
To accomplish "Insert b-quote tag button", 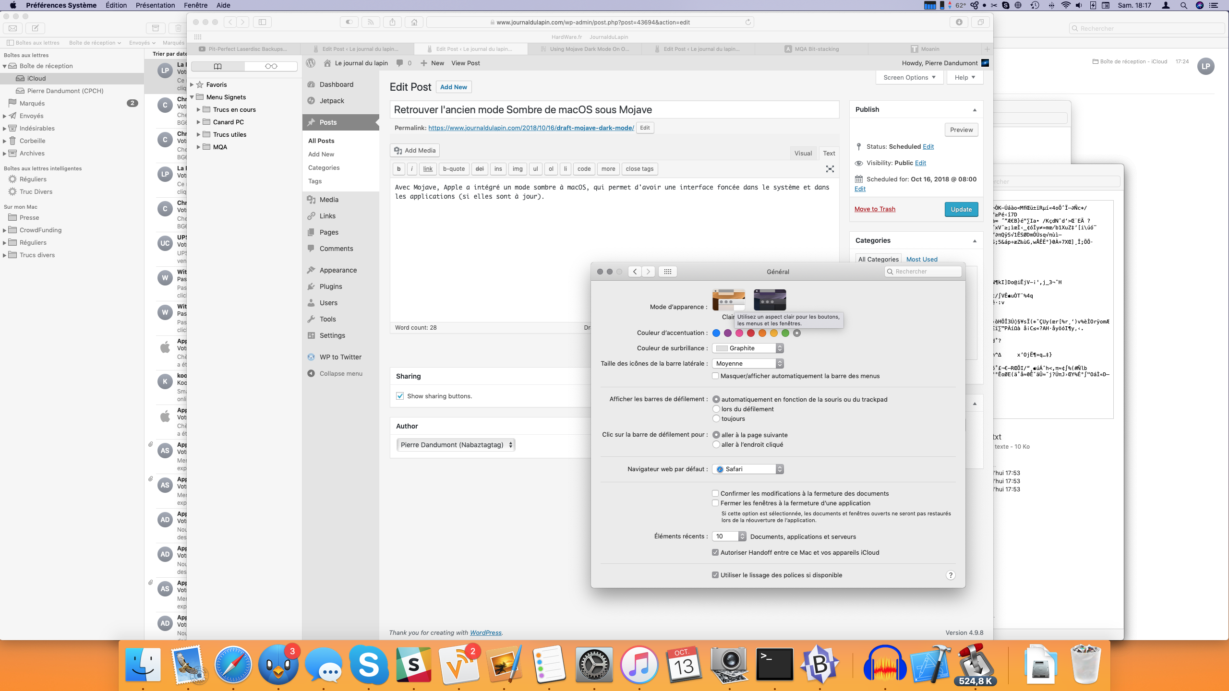I will (454, 169).
